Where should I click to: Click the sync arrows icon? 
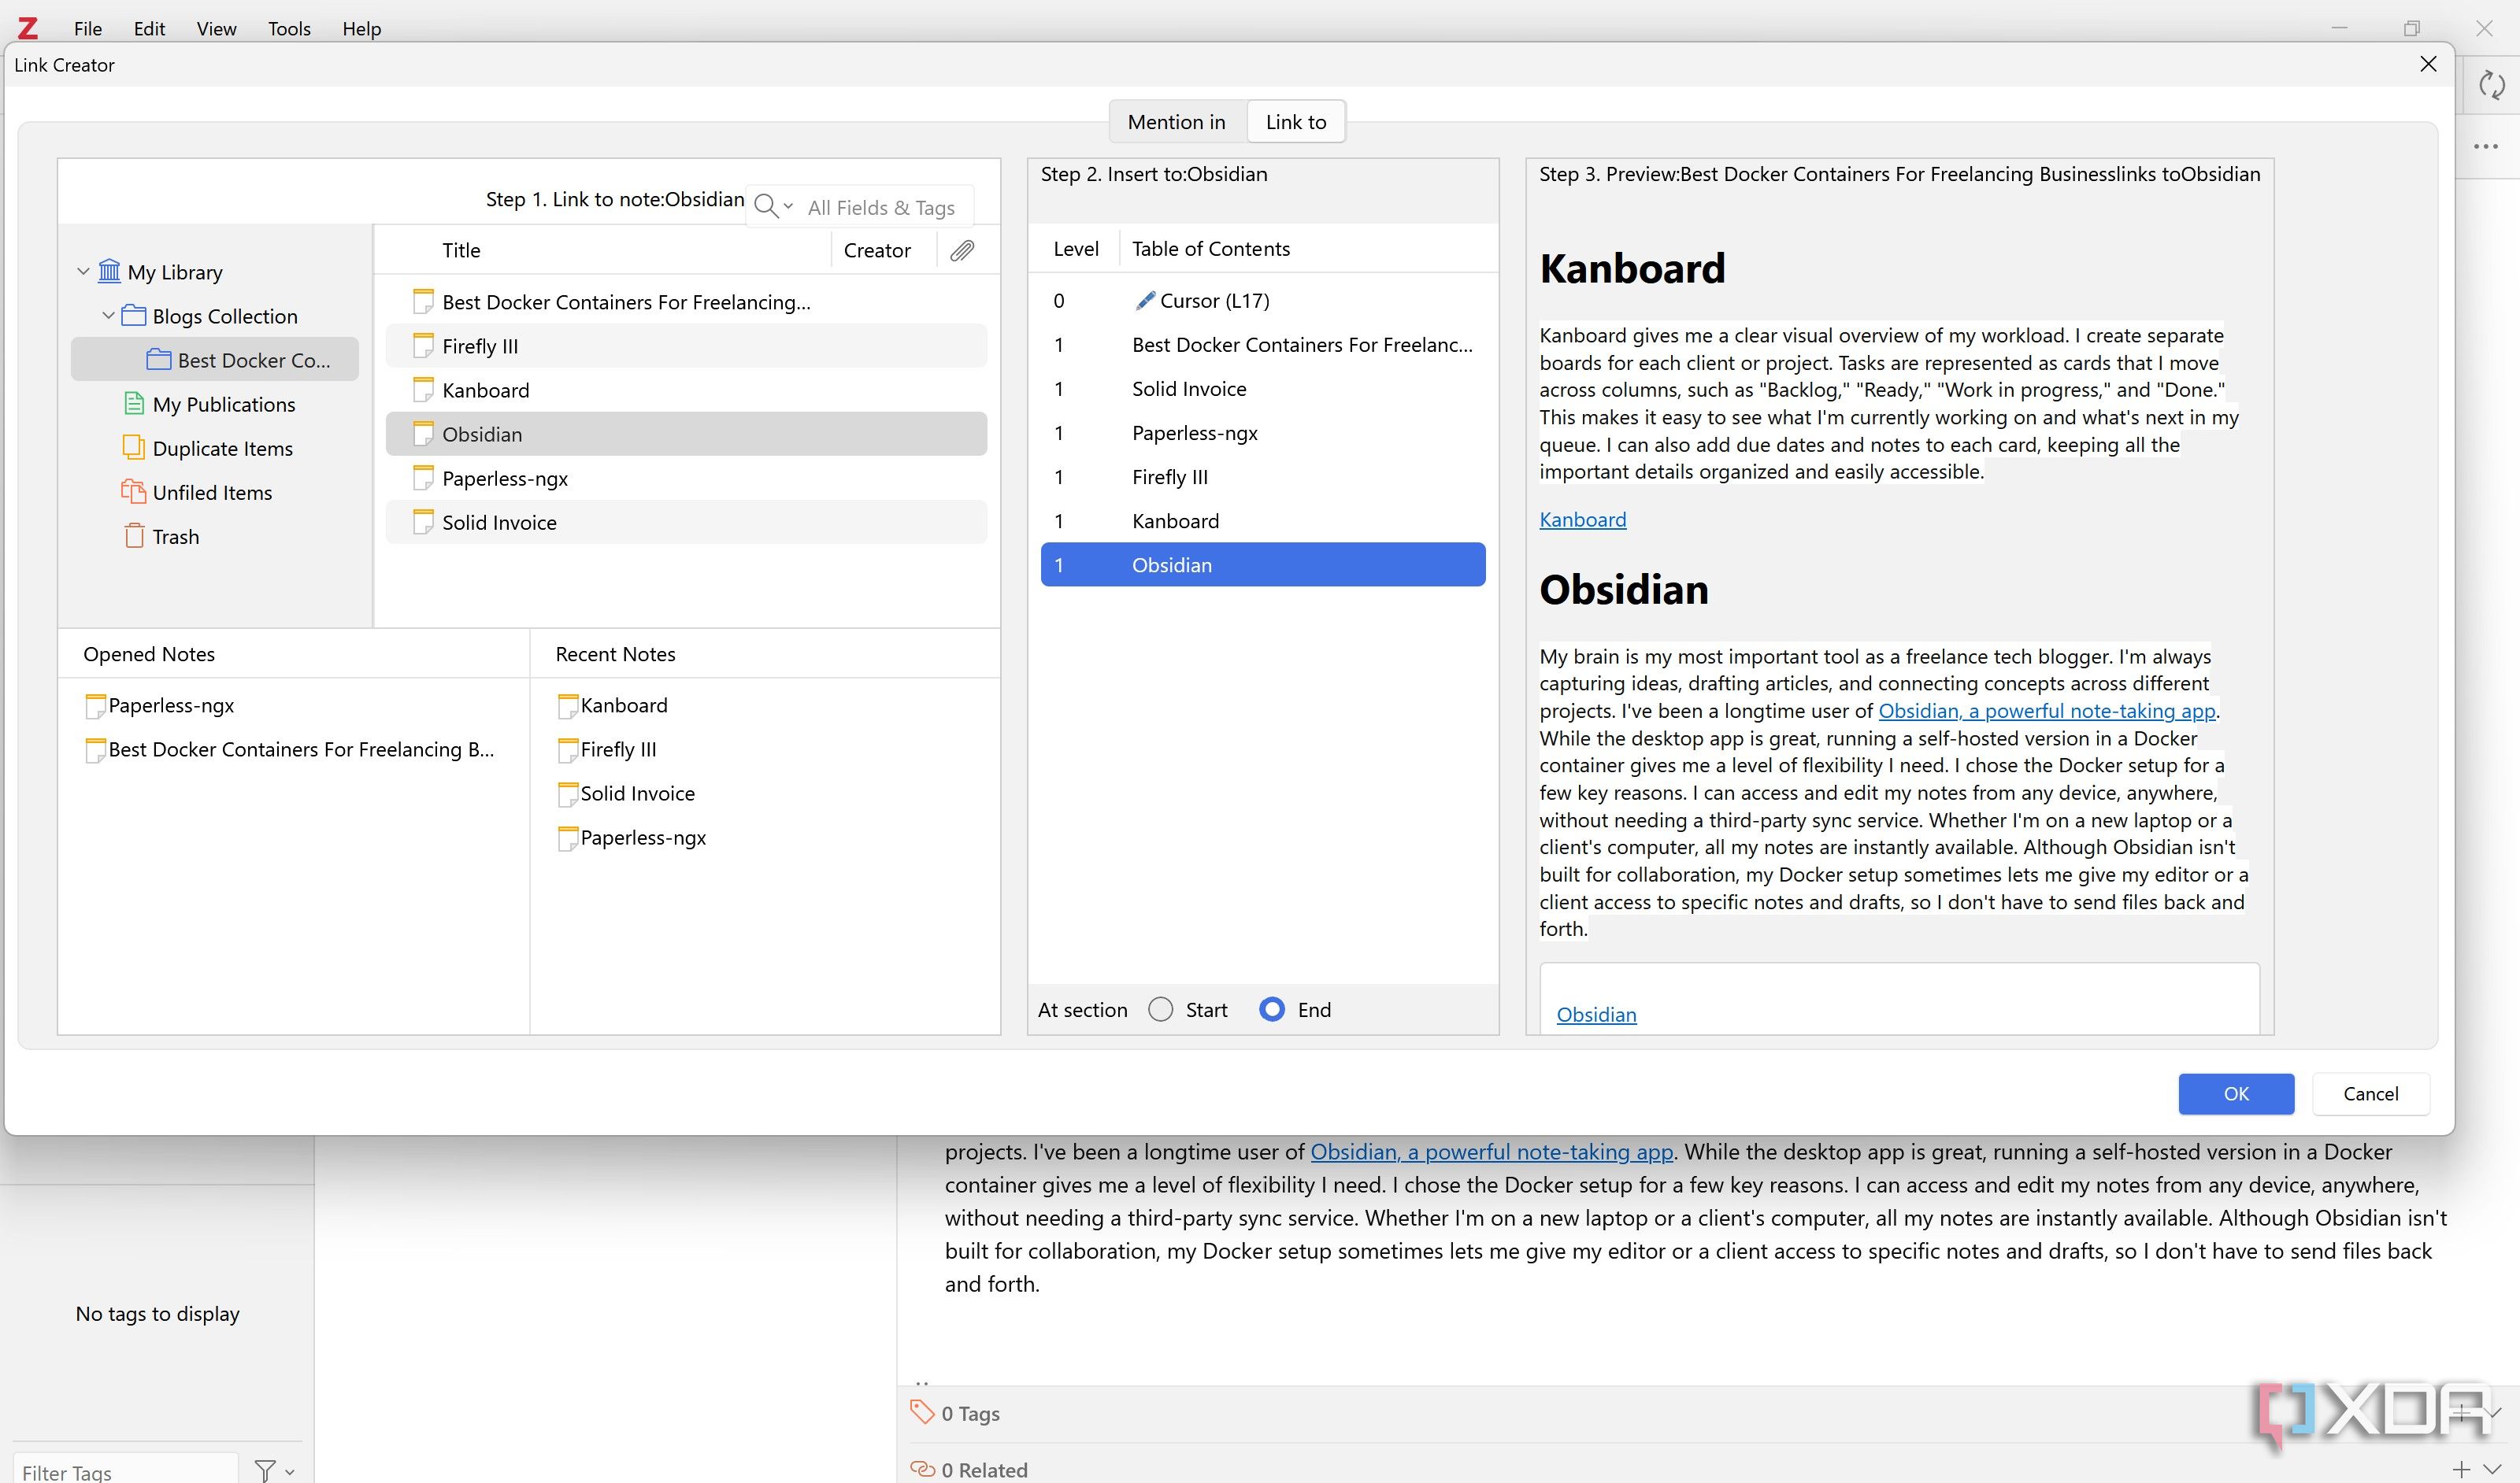(2491, 85)
